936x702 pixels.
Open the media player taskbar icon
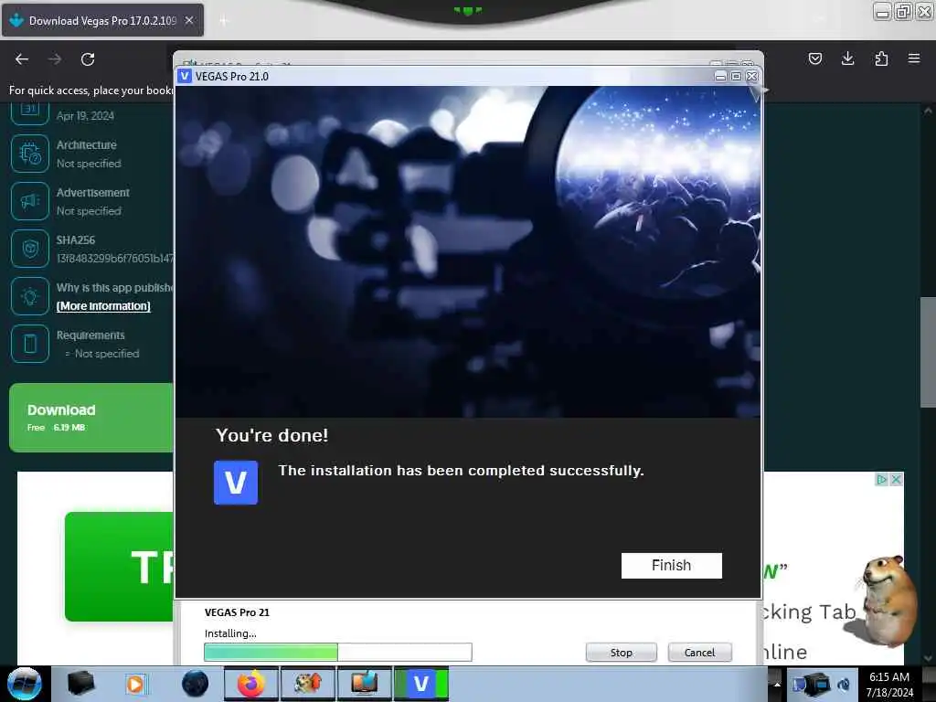tap(135, 684)
